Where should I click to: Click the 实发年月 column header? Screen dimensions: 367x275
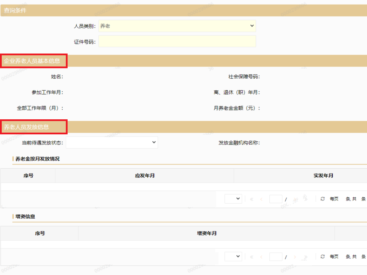coord(323,176)
